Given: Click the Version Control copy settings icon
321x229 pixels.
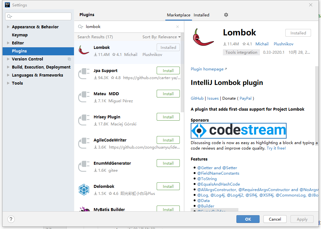Looking at the screenshot, I should [x=69, y=59].
